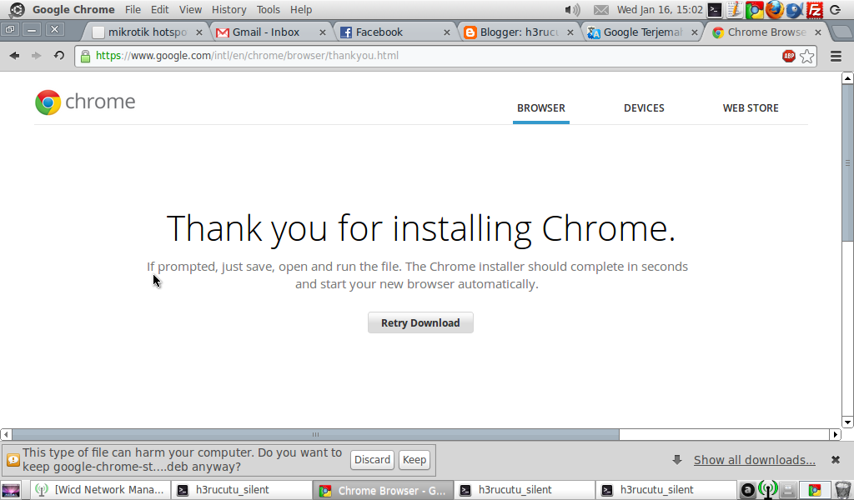The image size is (854, 500).
Task: Click the vertical scrollbar thumb
Action: (x=847, y=162)
